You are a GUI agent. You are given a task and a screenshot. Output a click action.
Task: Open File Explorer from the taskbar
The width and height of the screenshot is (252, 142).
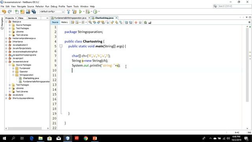(41, 138)
